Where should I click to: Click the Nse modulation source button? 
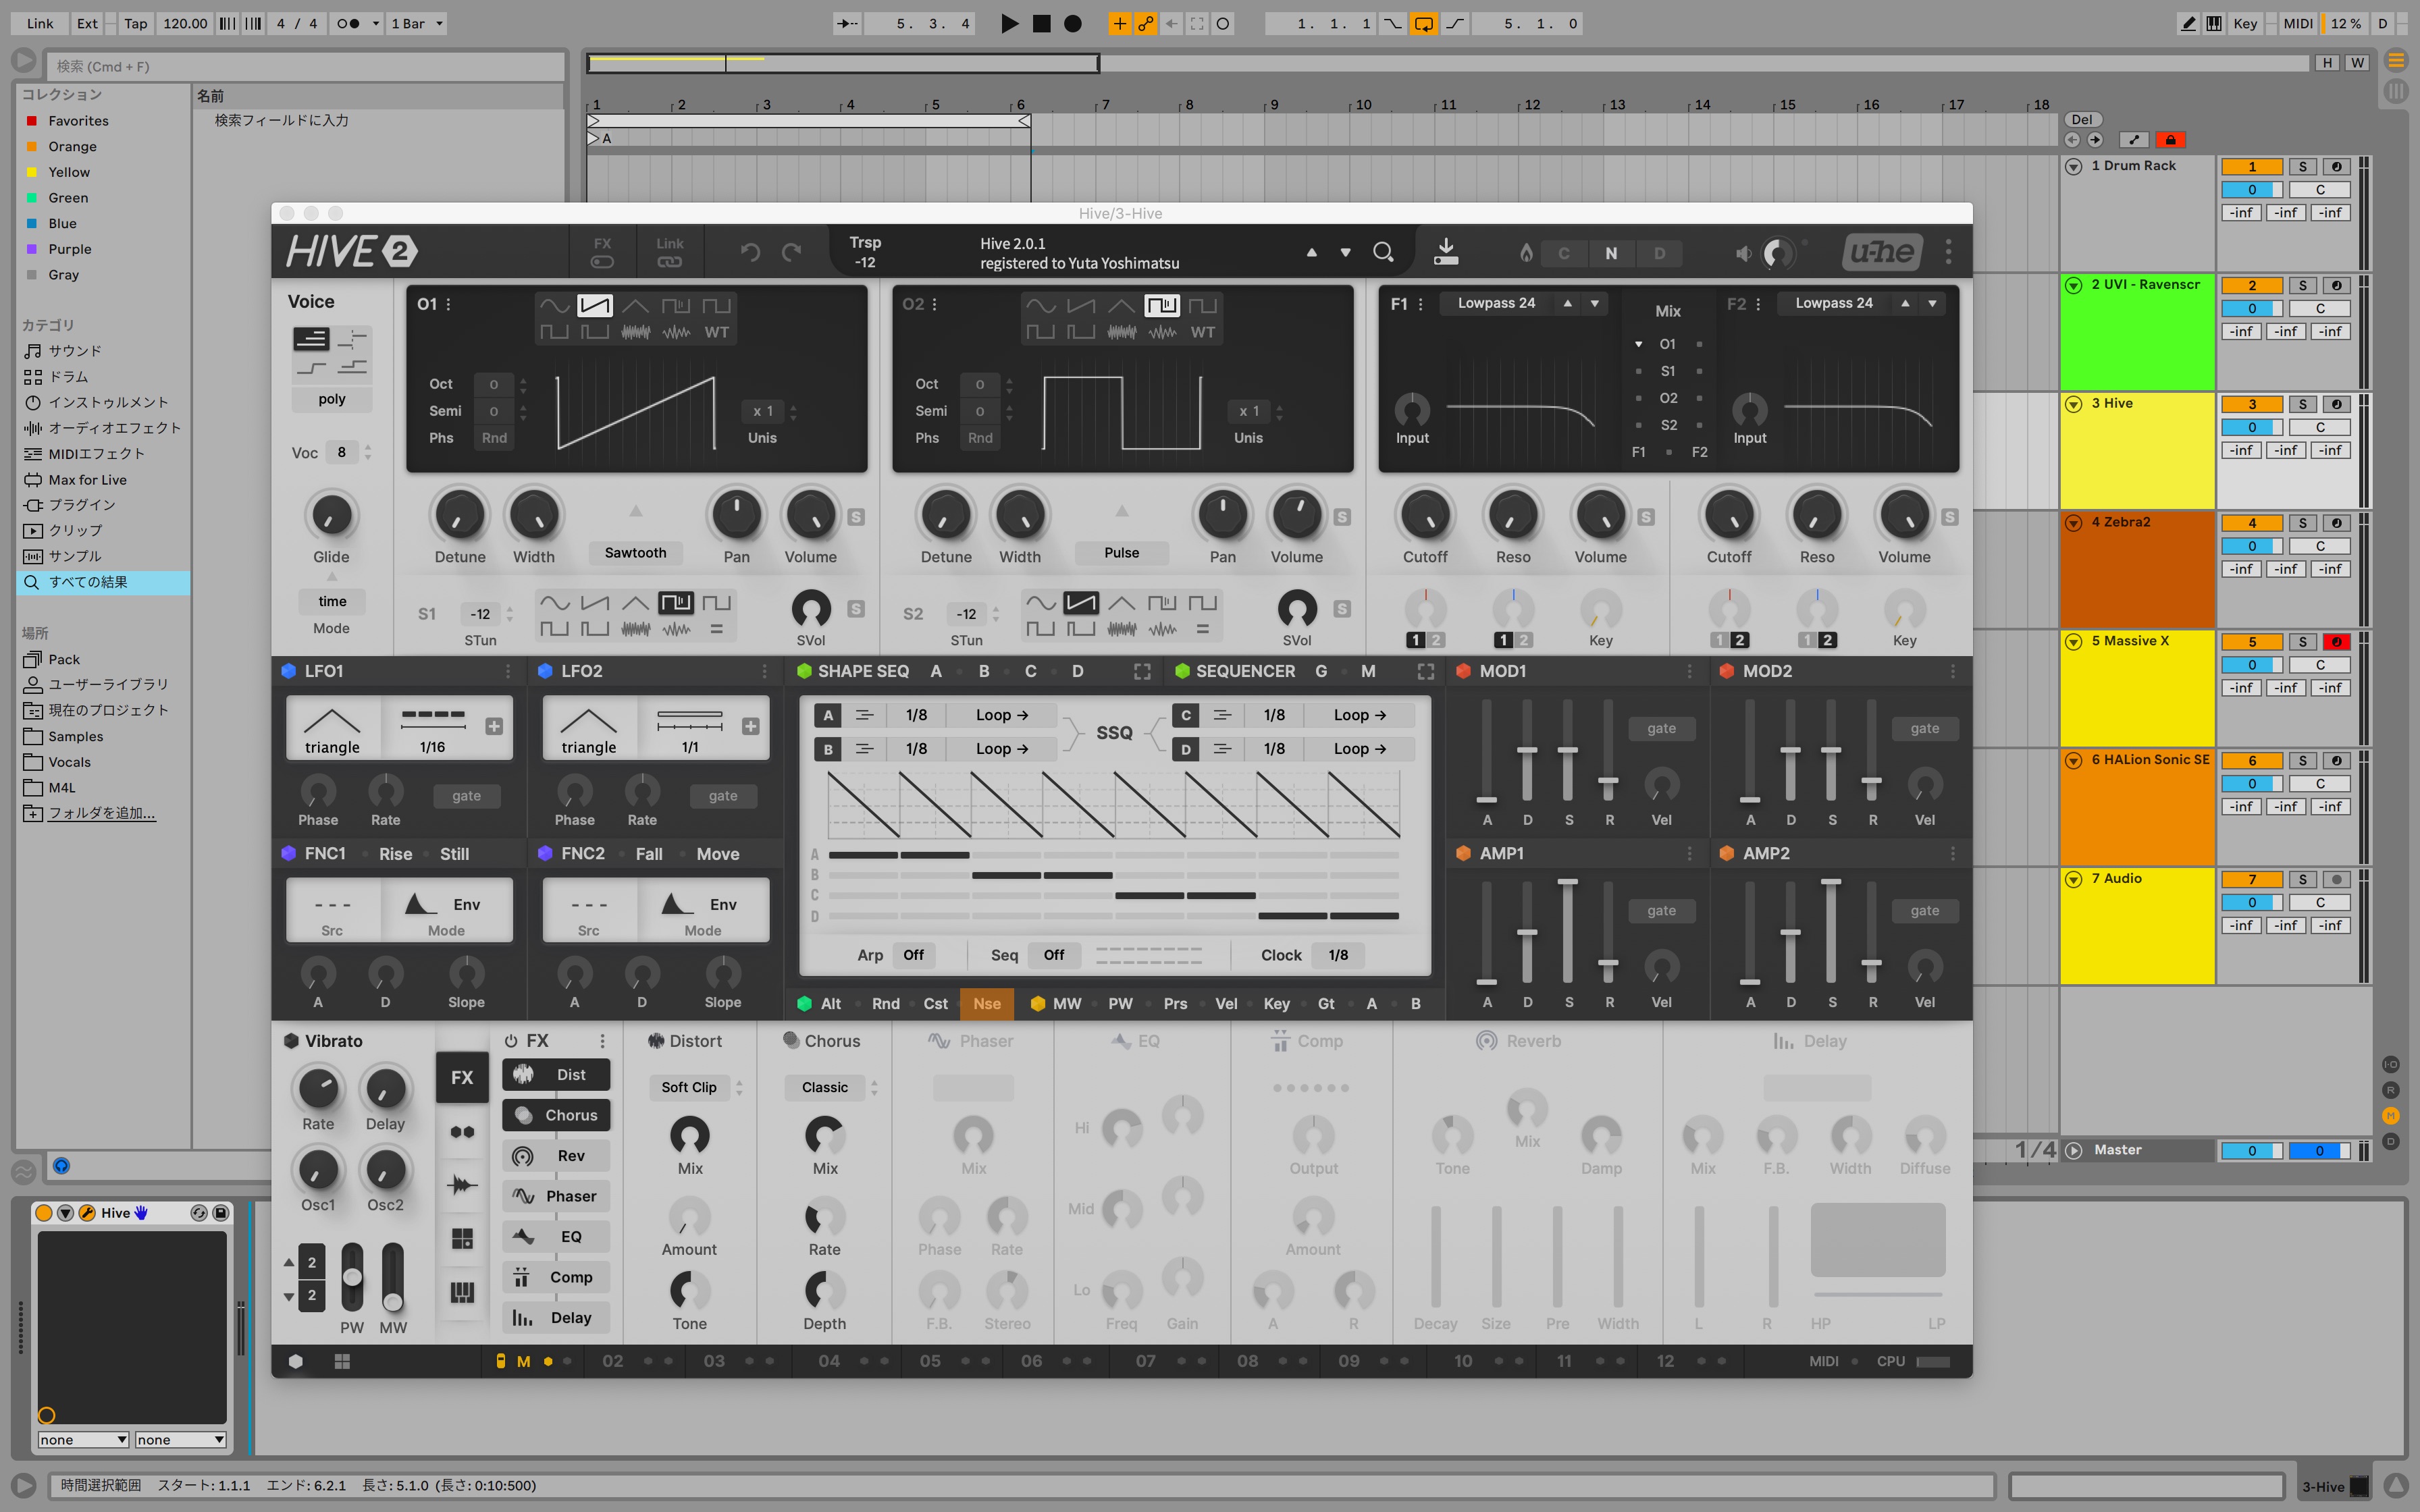[x=987, y=1004]
